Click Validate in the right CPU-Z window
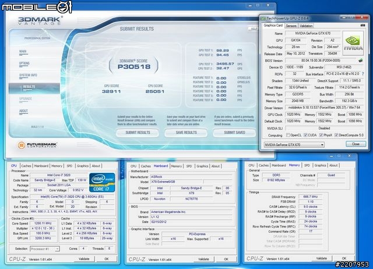This screenshot has height=269, width=373. tap(321, 258)
